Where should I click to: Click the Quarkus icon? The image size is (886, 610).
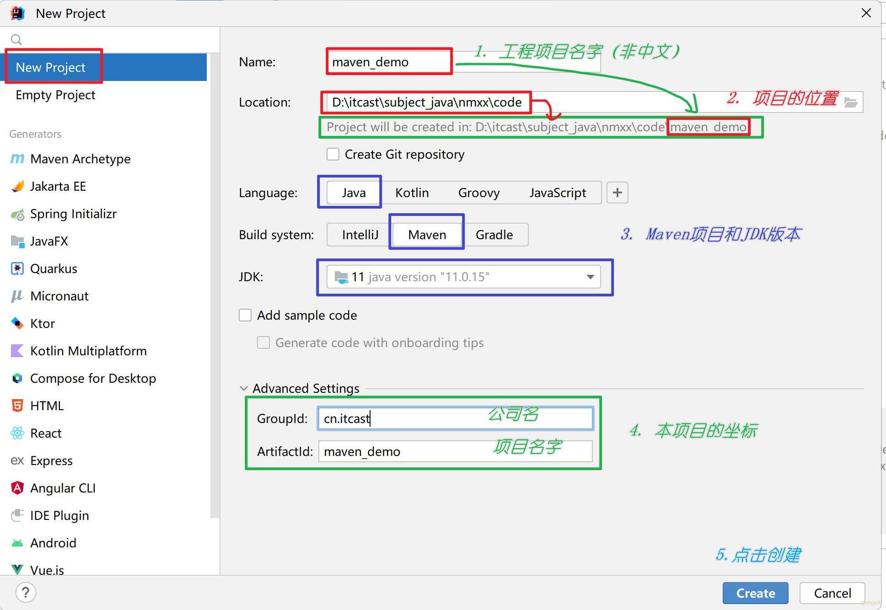[17, 268]
